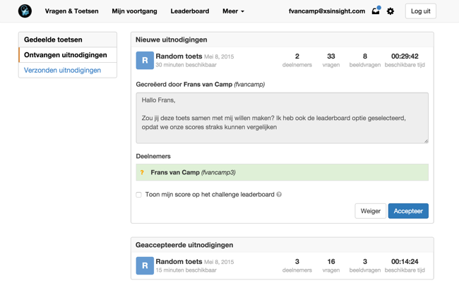Enable 'Toon mijn score' leaderboard checkbox
This screenshot has width=459, height=288.
pos(139,195)
